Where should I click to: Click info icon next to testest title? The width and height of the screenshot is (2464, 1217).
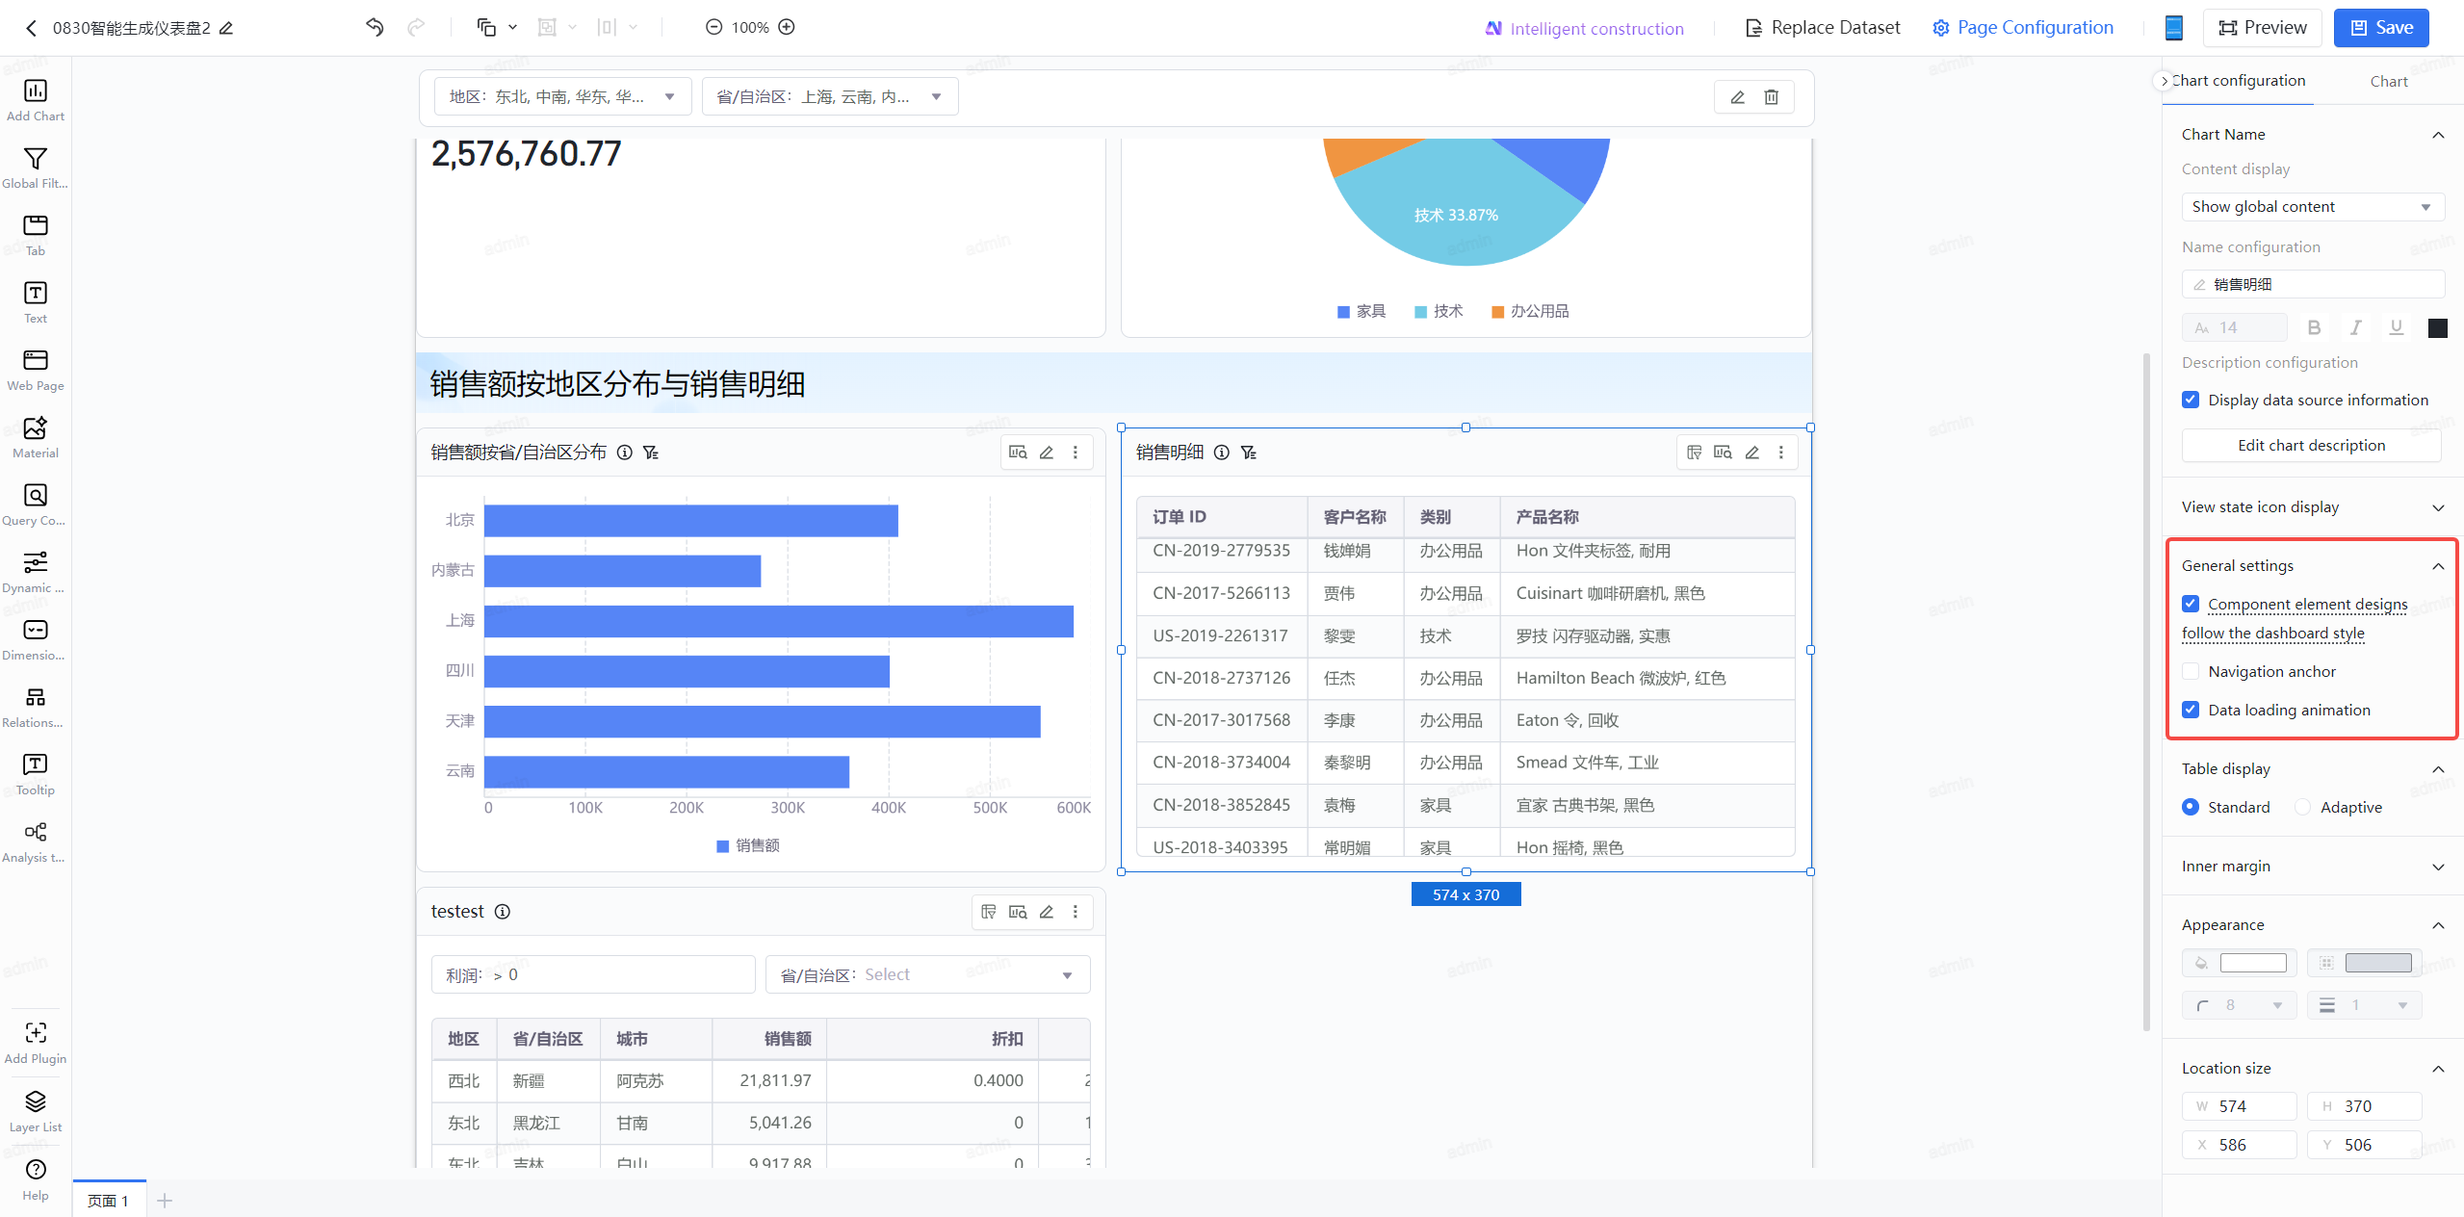503,912
